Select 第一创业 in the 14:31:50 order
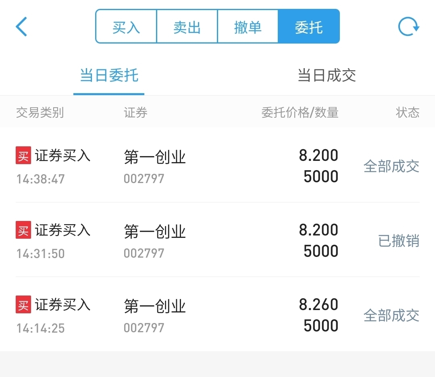The width and height of the screenshot is (435, 377). 155,231
